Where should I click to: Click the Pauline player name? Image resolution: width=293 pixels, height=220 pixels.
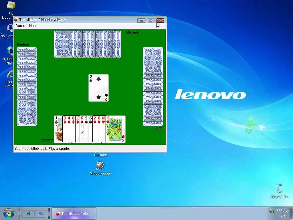point(23,44)
